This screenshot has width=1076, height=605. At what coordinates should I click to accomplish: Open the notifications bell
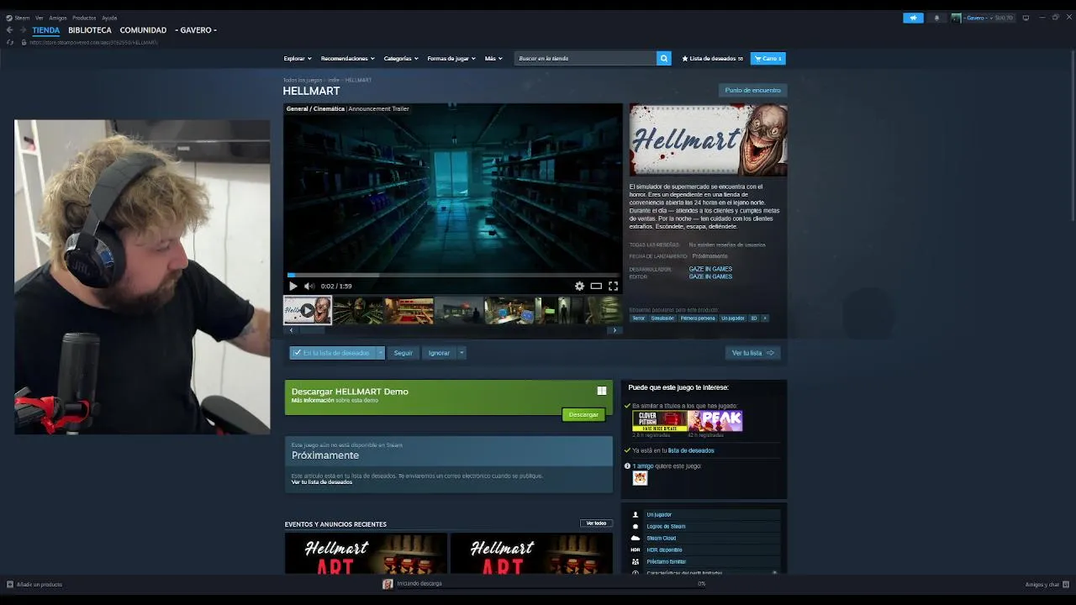(x=936, y=18)
